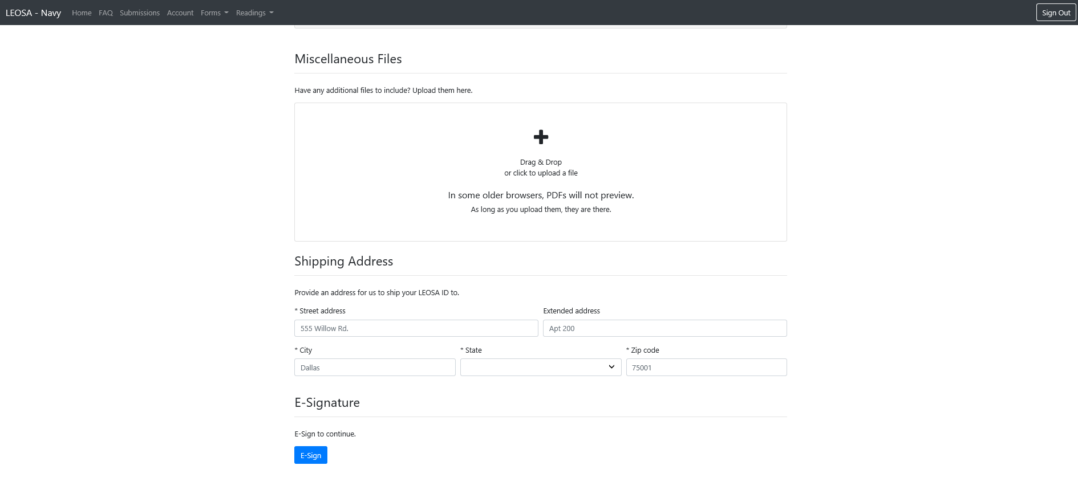
Task: Click into the City field
Action: coord(375,368)
